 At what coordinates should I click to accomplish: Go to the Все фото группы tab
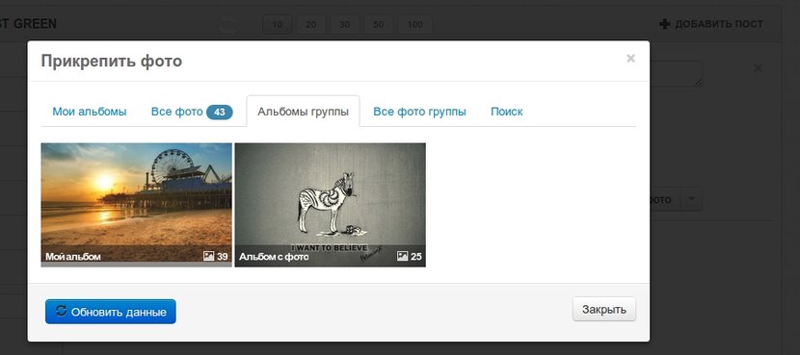419,112
